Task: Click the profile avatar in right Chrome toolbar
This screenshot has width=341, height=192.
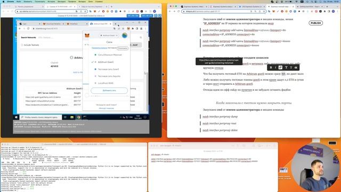Action: pyautogui.click(x=333, y=11)
